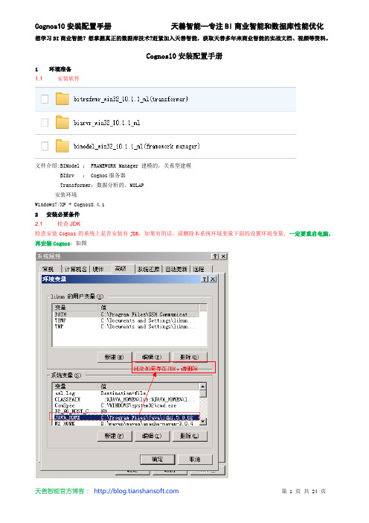This screenshot has width=369, height=523.
Task: Click the 确定 button
Action: [158, 459]
